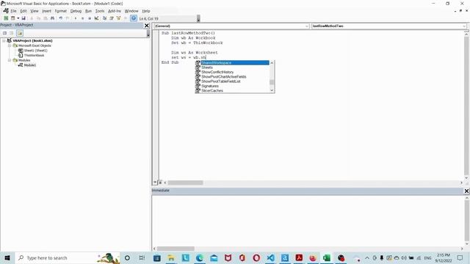Open the Tools menu

pos(100,11)
